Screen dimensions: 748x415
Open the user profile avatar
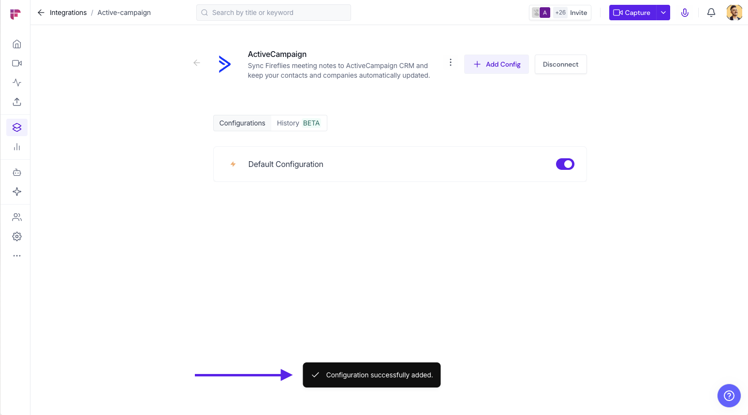(734, 13)
